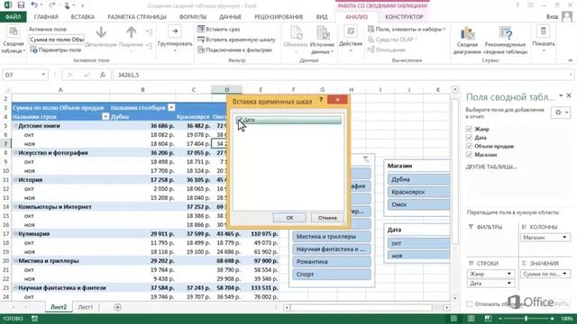This screenshot has width=577, height=324.
Task: Undo the last action
Action: click(x=34, y=5)
